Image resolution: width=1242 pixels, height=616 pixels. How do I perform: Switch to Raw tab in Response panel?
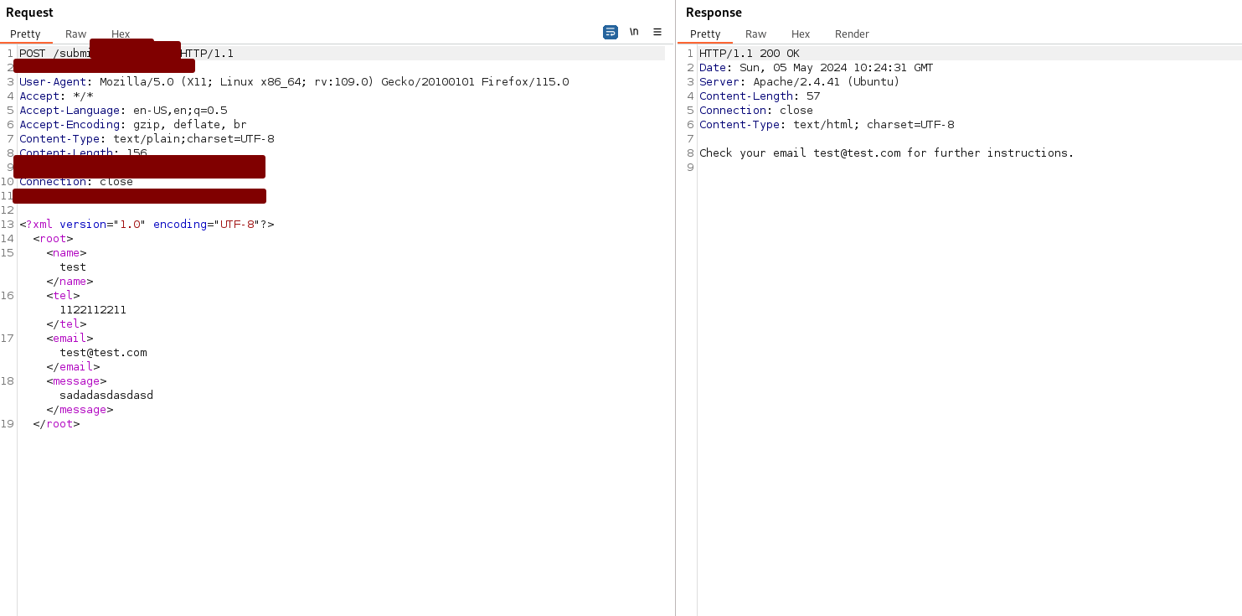tap(755, 34)
